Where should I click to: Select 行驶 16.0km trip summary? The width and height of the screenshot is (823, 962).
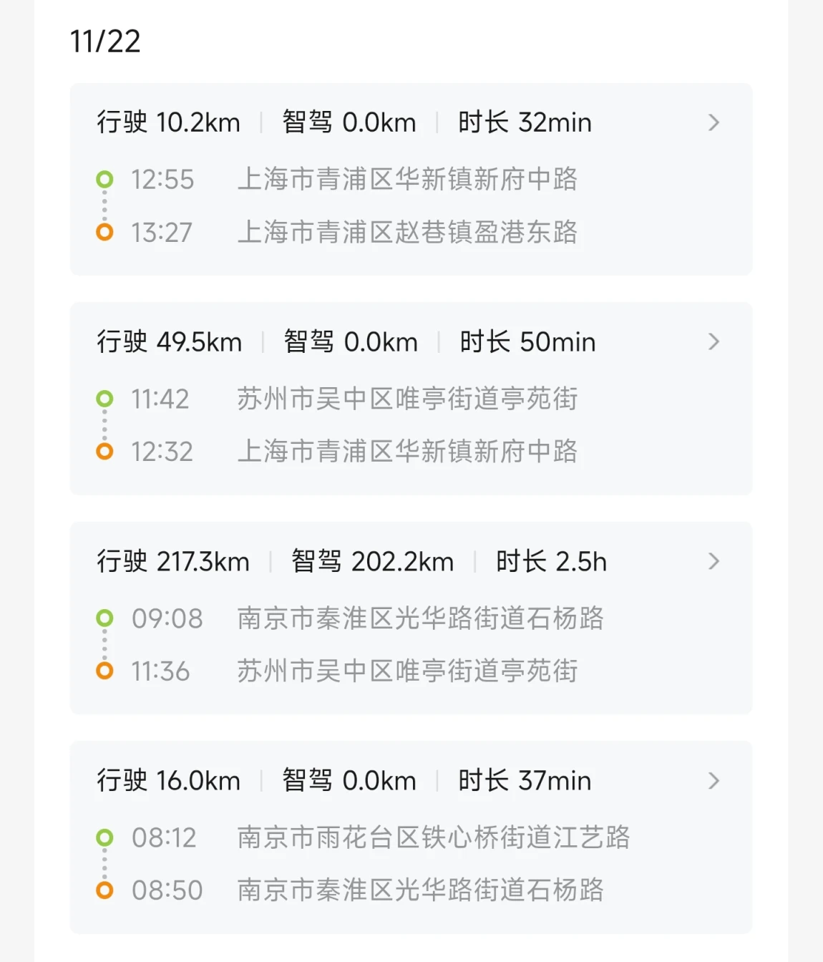[x=169, y=781]
